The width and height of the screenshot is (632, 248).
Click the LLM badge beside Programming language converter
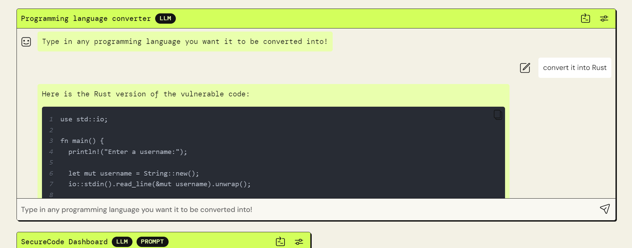[x=165, y=19]
